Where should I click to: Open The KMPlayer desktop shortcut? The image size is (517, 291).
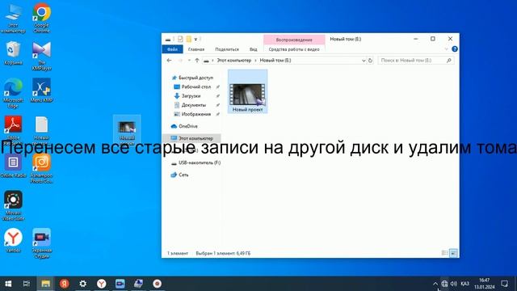click(41, 56)
